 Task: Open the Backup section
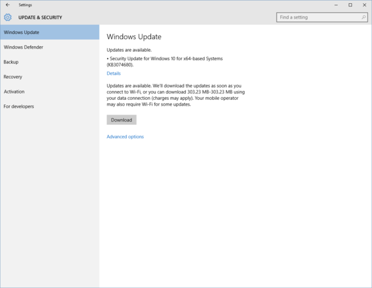click(49, 62)
